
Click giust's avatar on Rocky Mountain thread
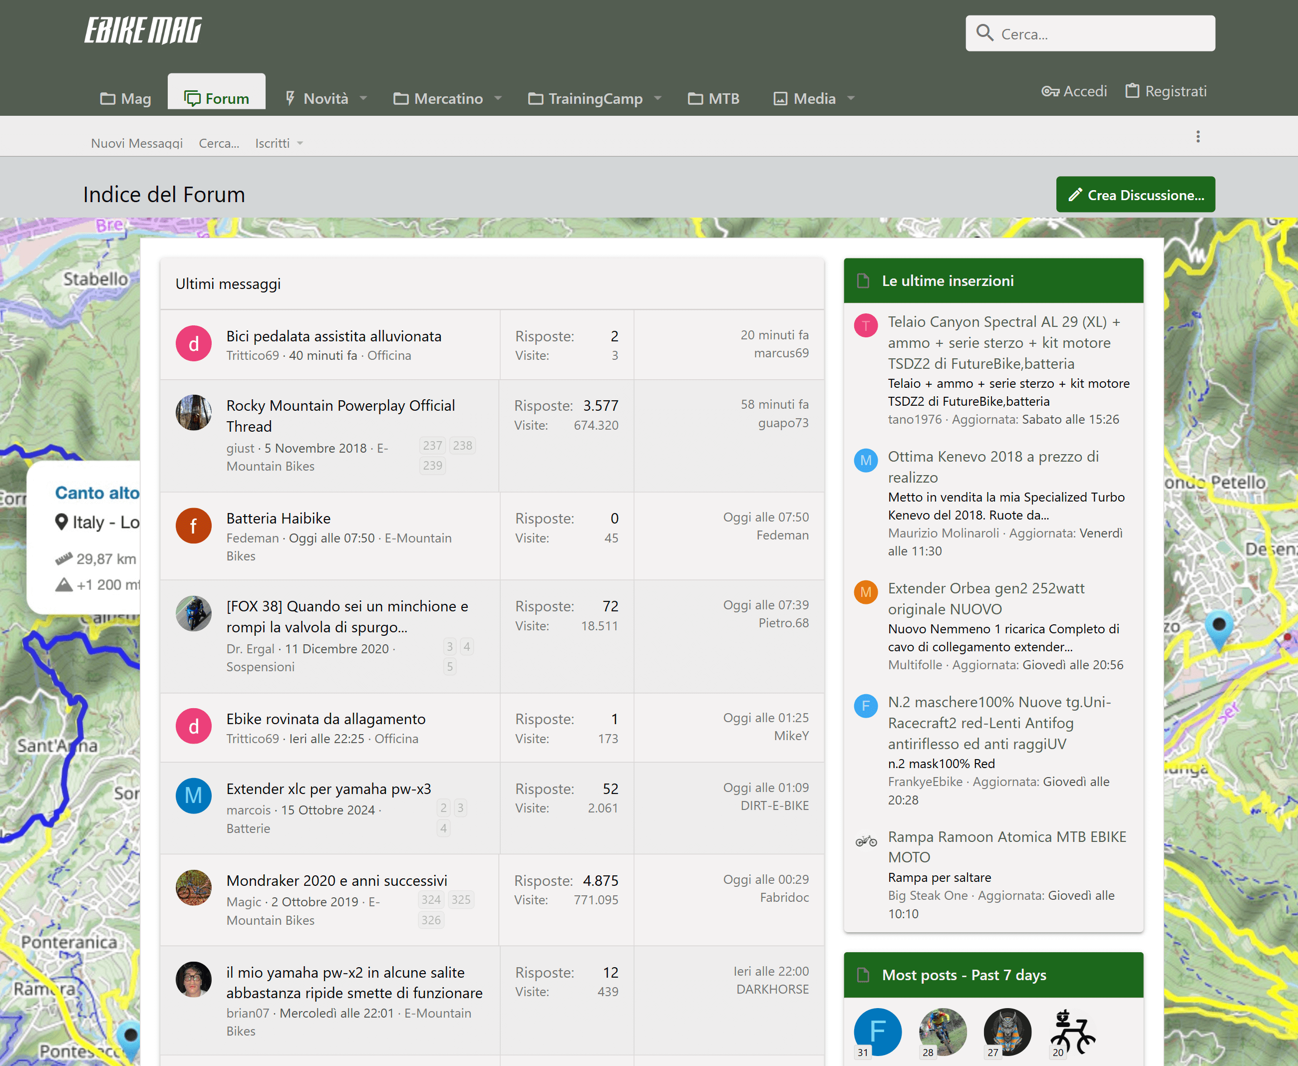194,413
